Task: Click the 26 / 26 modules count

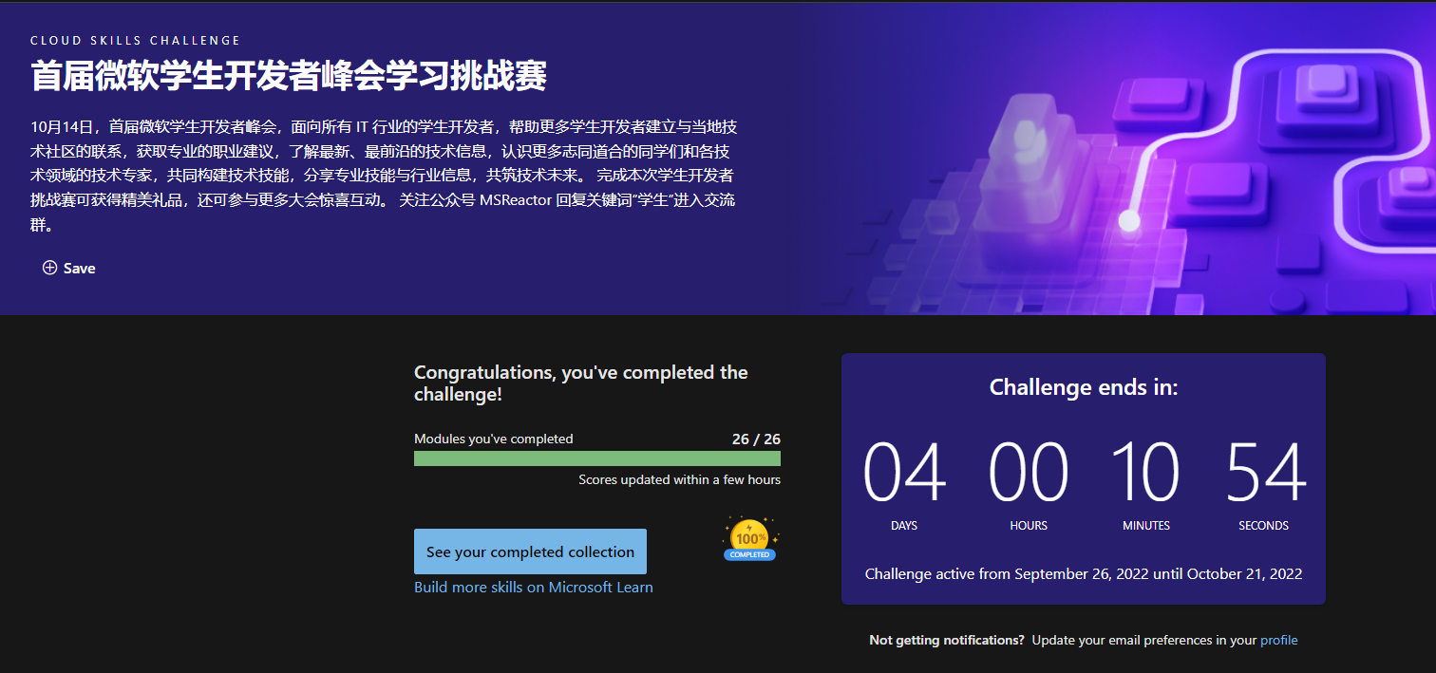Action: 756,439
